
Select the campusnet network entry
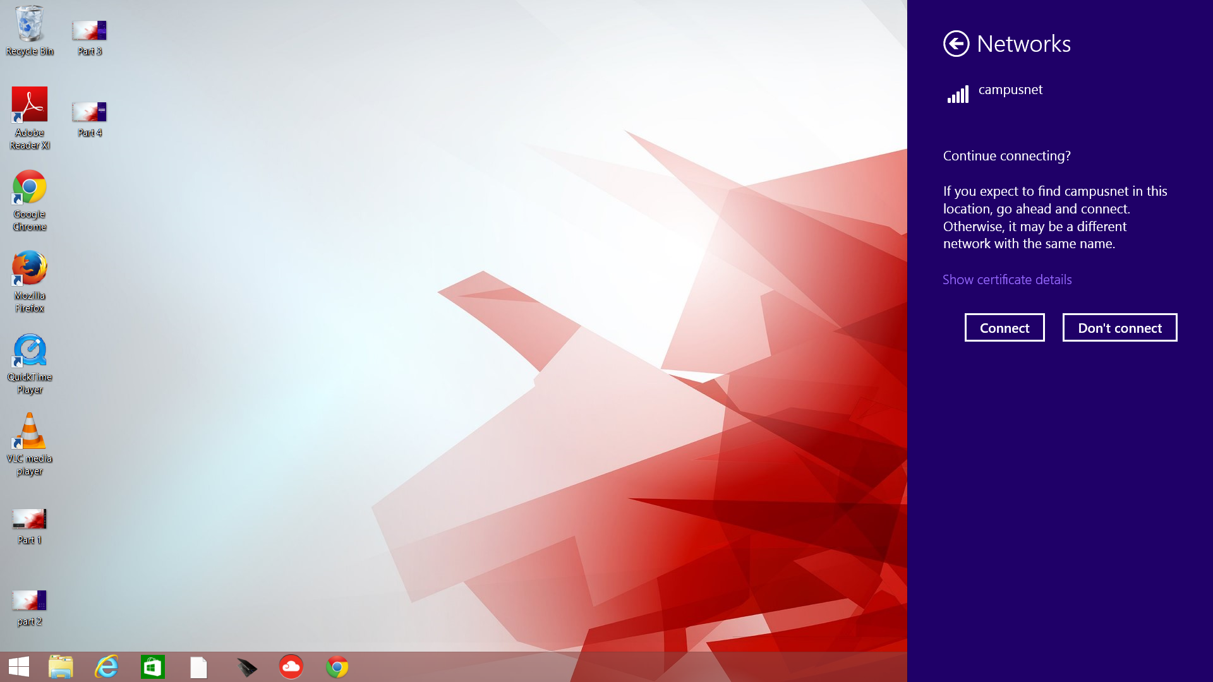coord(1010,90)
